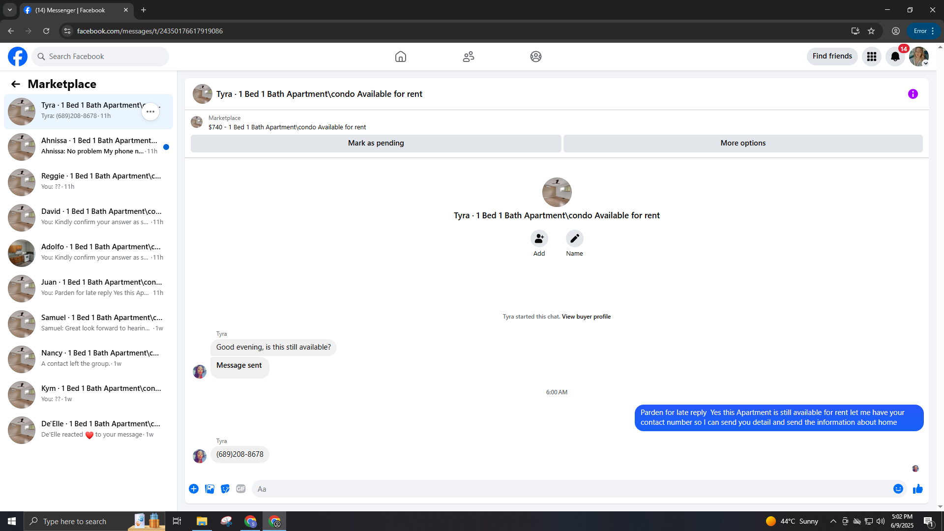This screenshot has height=531, width=944.
Task: Select the Messenger | Facebook tab
Action: click(x=76, y=10)
